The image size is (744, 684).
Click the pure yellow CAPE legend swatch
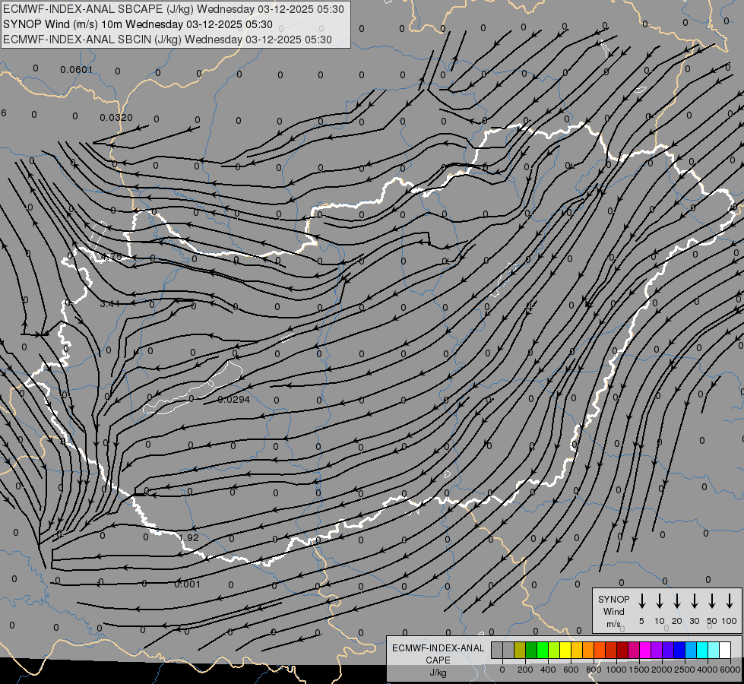[565, 650]
